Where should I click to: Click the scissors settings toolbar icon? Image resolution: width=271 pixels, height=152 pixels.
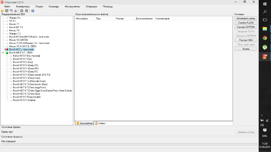pyautogui.click(x=16, y=11)
